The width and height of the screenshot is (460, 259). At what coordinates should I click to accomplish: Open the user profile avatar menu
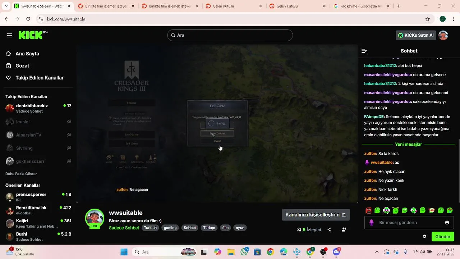pyautogui.click(x=443, y=35)
